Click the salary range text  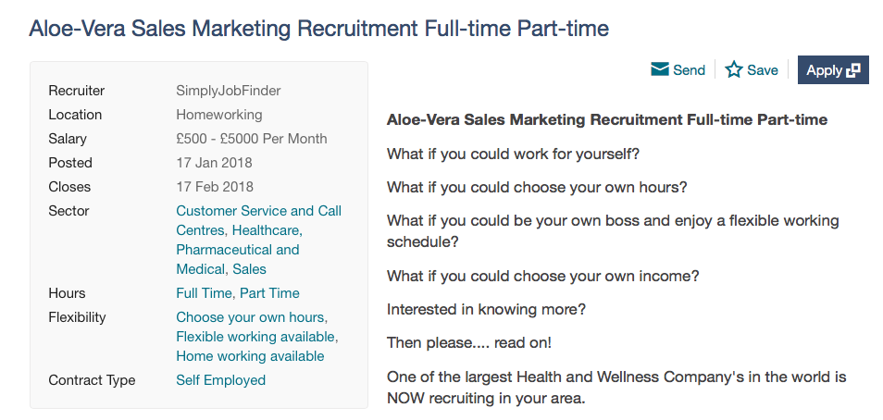(x=251, y=139)
